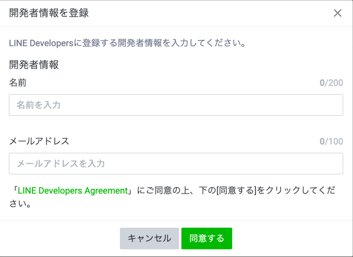Open the LINE Developers Agreement link

coord(73,191)
